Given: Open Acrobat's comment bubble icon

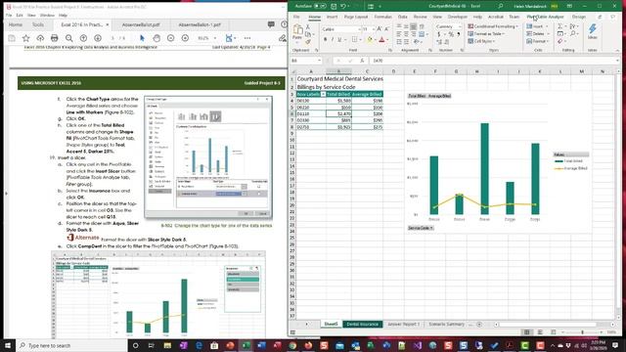Looking at the screenshot, I should click(x=271, y=24).
